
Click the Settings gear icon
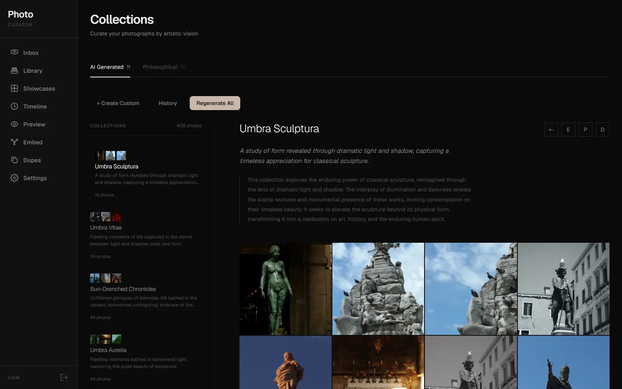point(14,178)
